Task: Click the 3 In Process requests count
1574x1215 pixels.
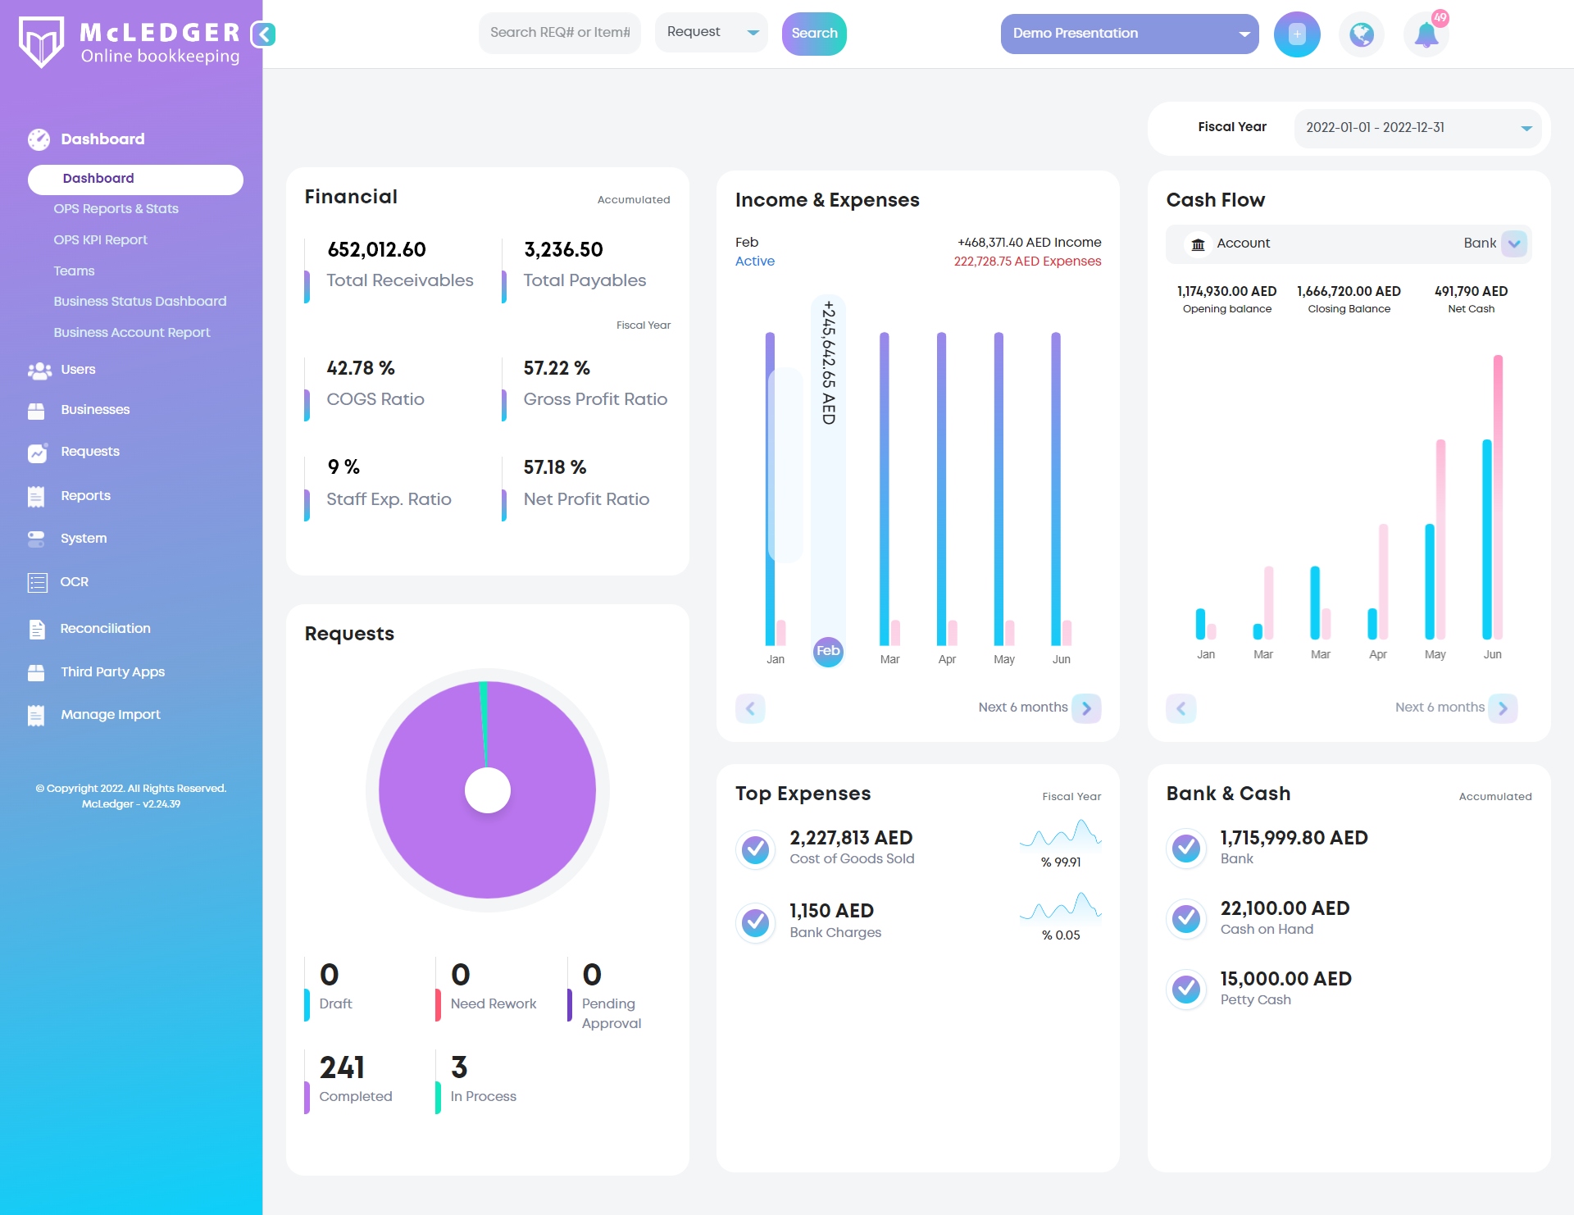Action: point(459,1068)
